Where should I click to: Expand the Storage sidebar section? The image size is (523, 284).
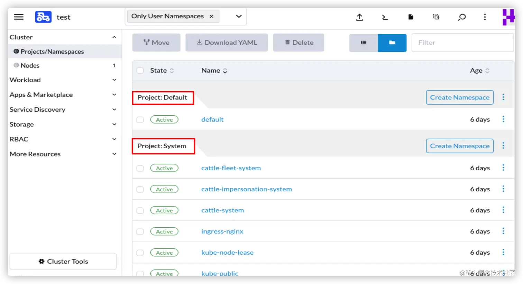pyautogui.click(x=114, y=124)
